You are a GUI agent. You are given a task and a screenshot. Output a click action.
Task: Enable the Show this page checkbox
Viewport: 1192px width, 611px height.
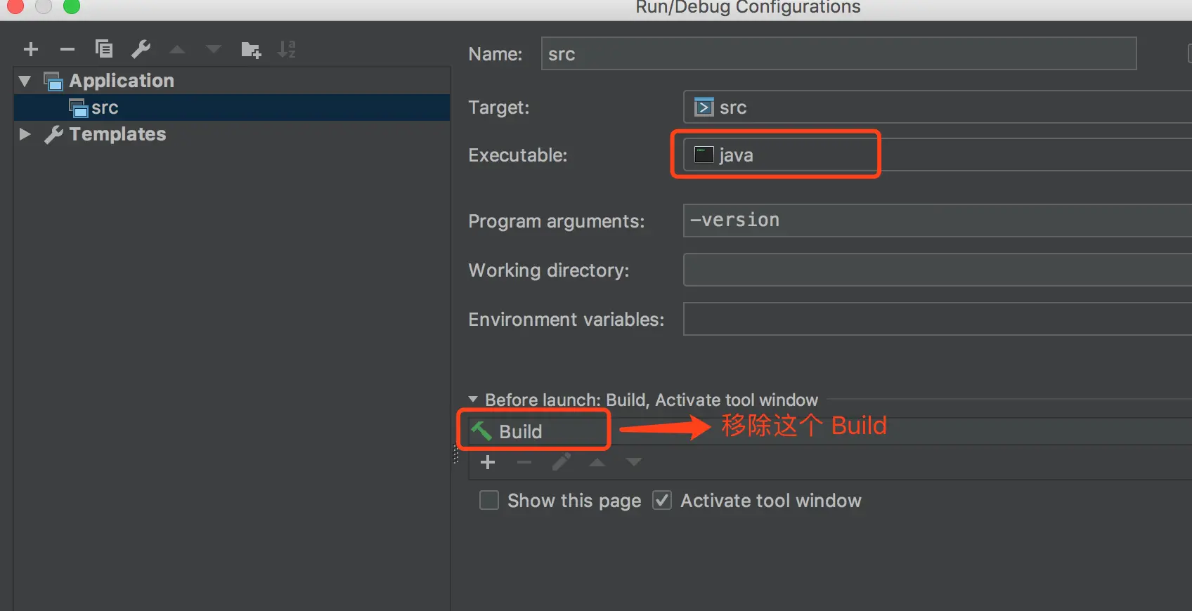(489, 500)
